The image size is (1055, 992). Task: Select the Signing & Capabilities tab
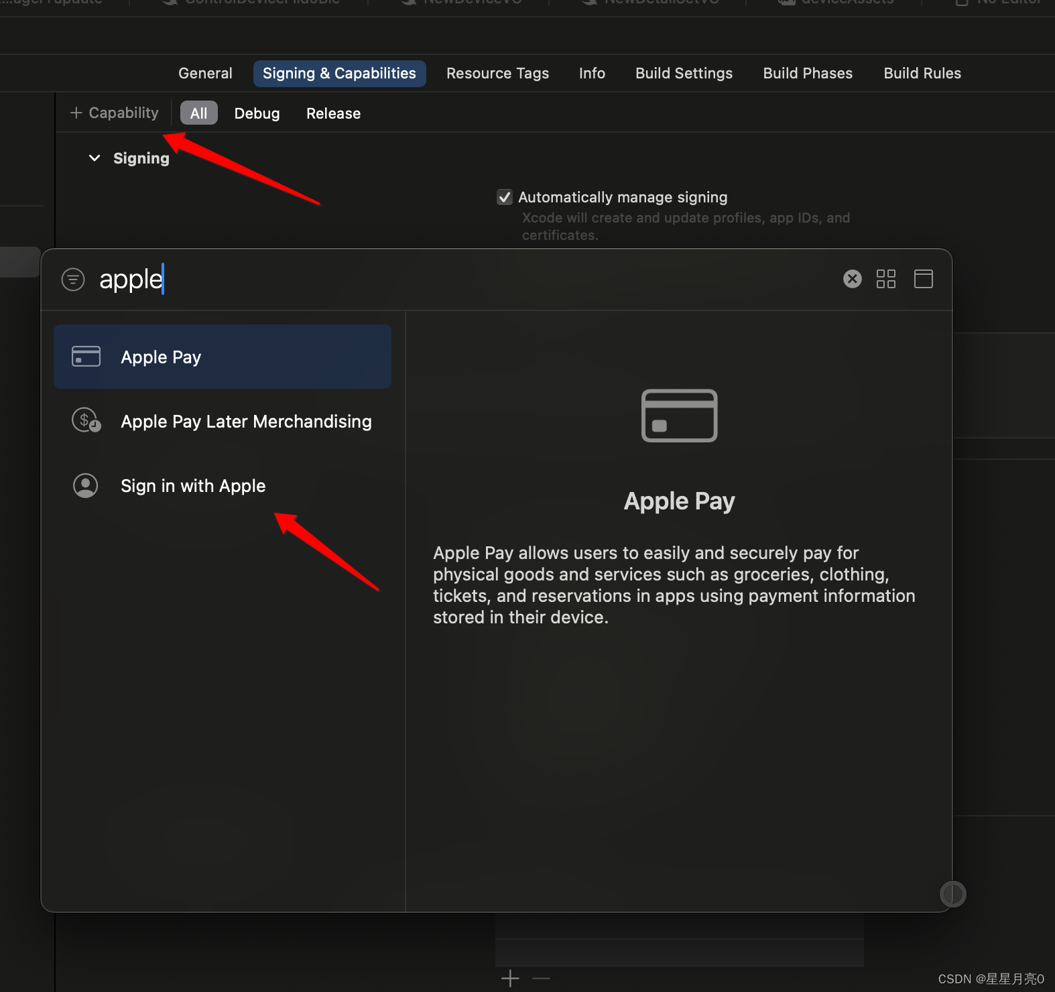[x=339, y=73]
